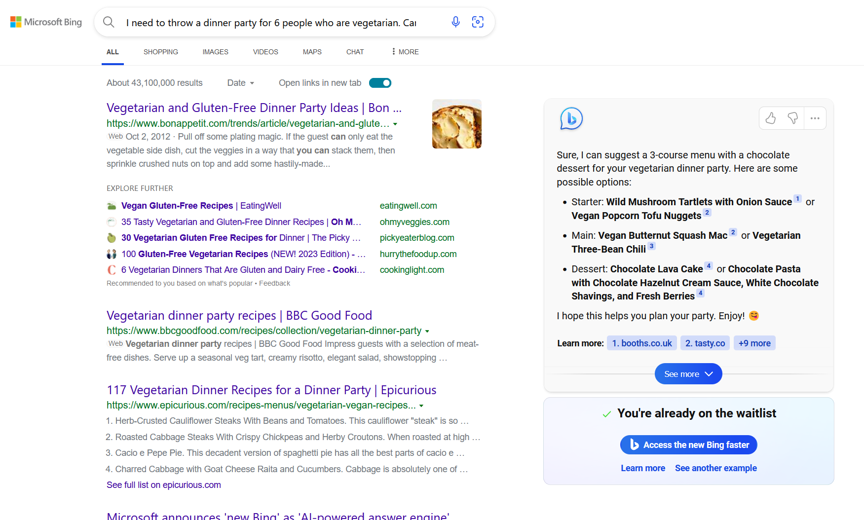Open citation 4 after Chocolate Lava Cake

click(x=709, y=266)
